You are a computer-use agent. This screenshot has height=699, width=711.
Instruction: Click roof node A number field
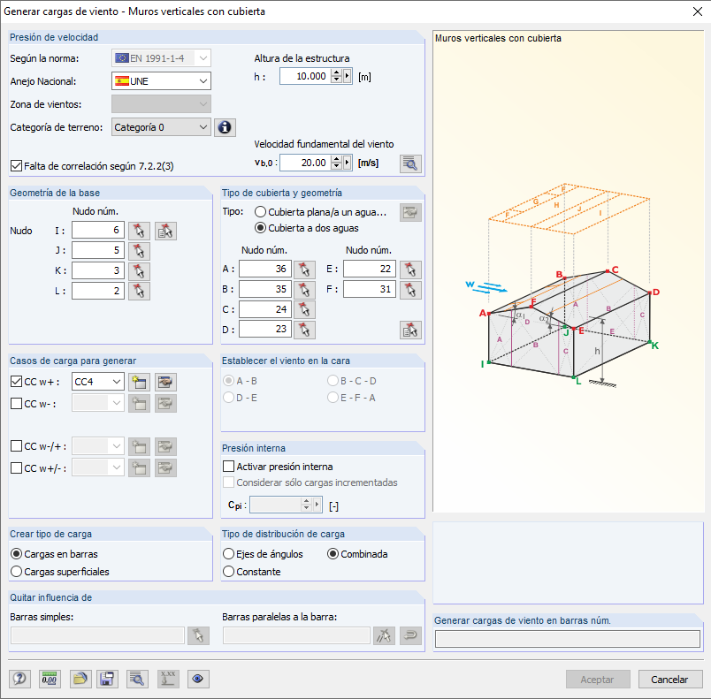tap(265, 269)
